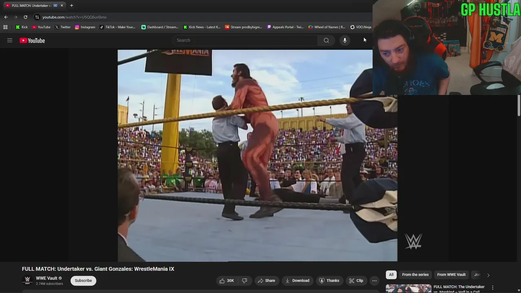The image size is (521, 293).
Task: Open the YouTube bookmark
Action: click(41, 27)
